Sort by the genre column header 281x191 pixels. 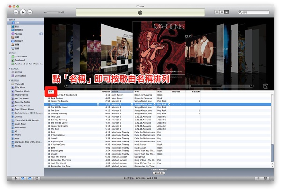(164, 92)
